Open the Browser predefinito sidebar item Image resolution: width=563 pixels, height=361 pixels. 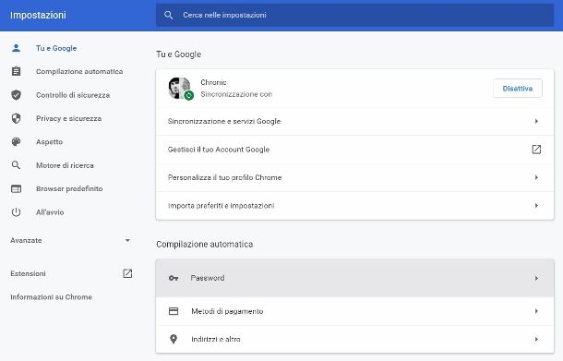[x=69, y=188]
